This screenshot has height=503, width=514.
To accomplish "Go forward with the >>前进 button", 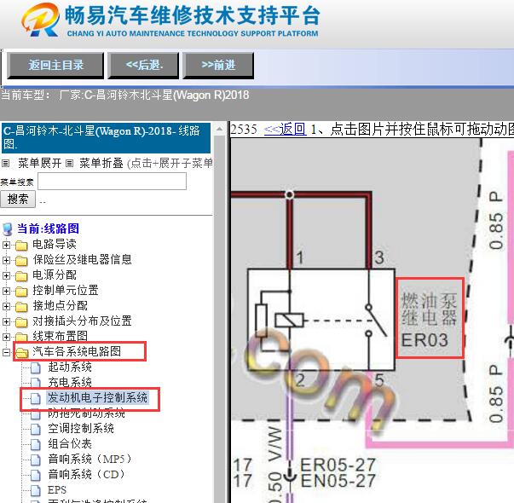I will (x=218, y=66).
